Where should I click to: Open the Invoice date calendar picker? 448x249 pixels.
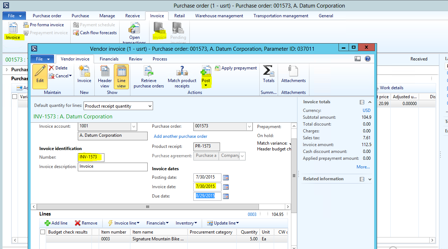(226, 187)
